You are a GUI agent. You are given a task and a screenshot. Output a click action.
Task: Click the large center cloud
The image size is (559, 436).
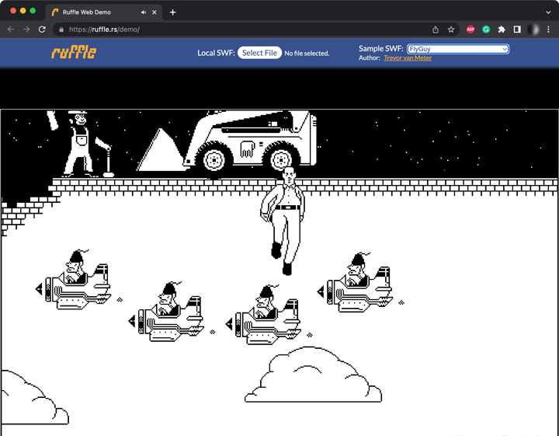coord(313,375)
